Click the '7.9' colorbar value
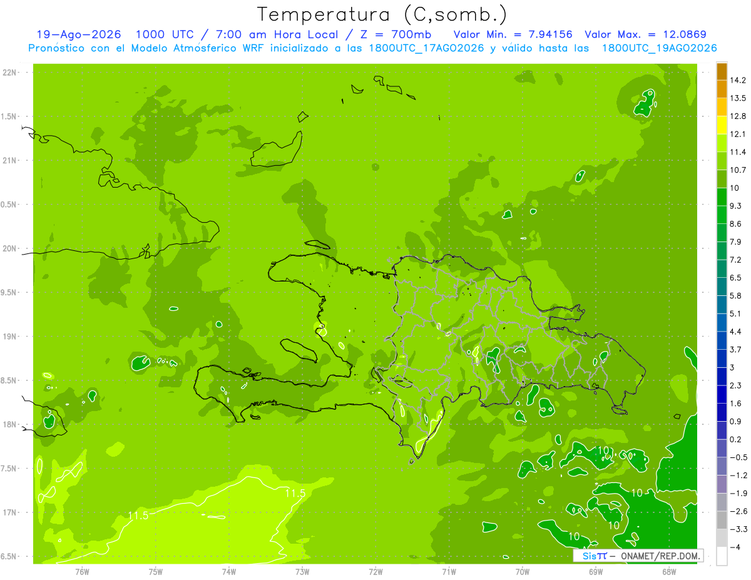This screenshot has width=751, height=580. 736,242
